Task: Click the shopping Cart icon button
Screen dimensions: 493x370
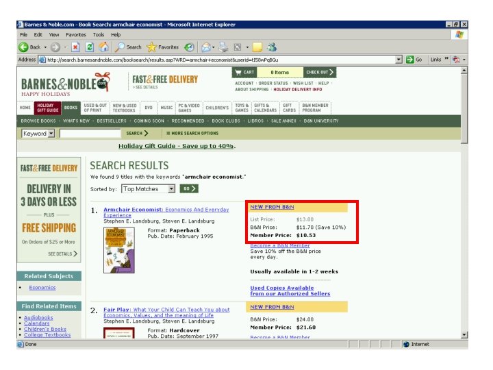Action: (244, 73)
